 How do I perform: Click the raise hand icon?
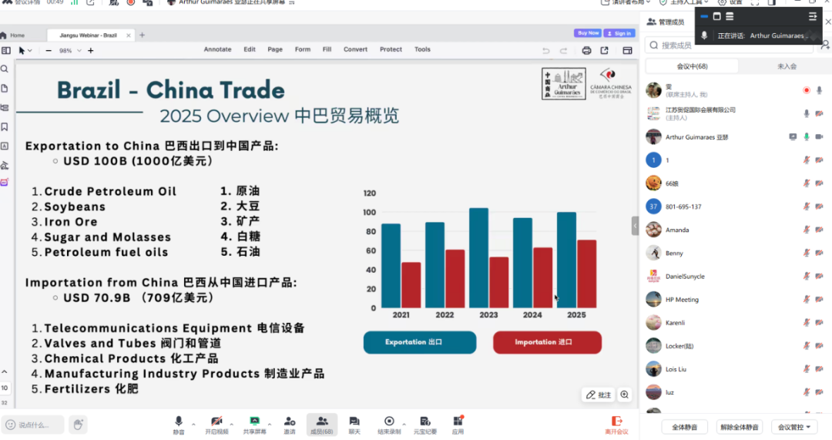[x=78, y=424]
